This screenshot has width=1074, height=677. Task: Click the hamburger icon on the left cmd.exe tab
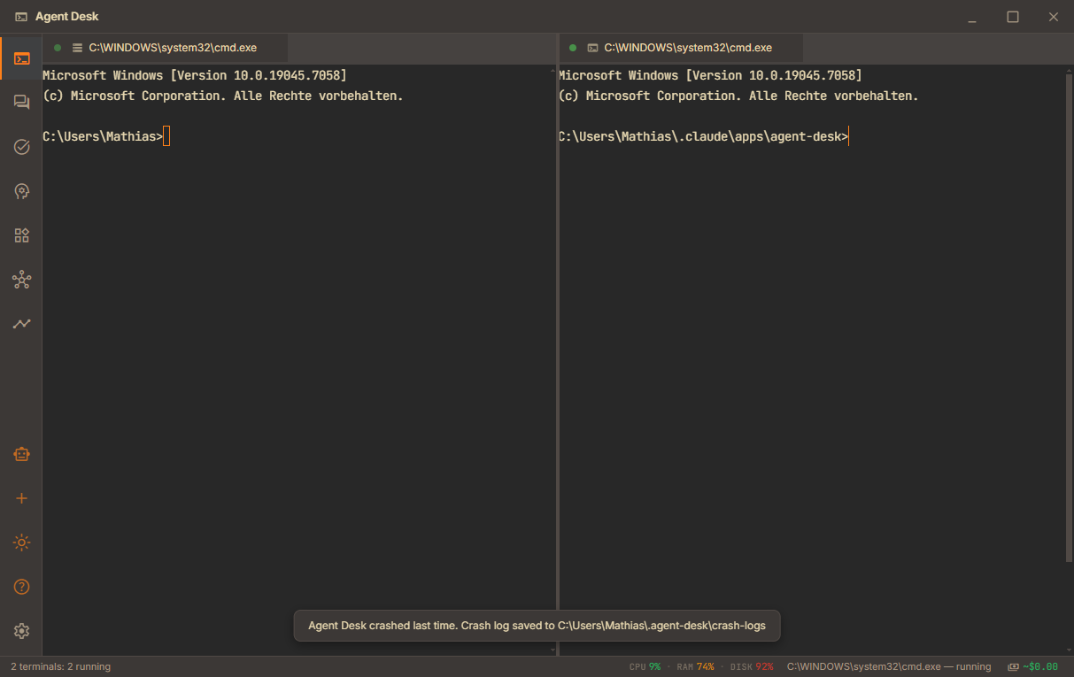[77, 48]
